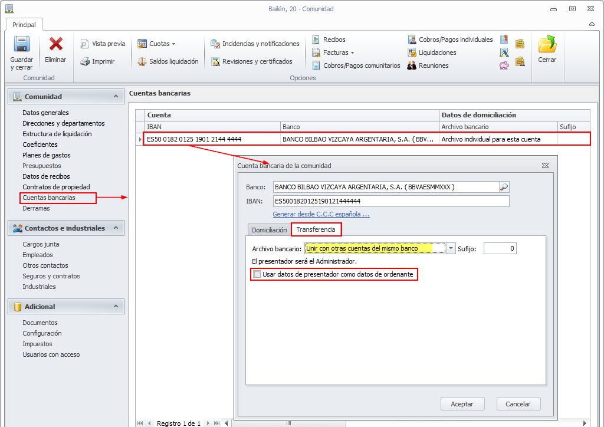Click the Banco text field
The height and width of the screenshot is (427, 604).
coord(386,187)
